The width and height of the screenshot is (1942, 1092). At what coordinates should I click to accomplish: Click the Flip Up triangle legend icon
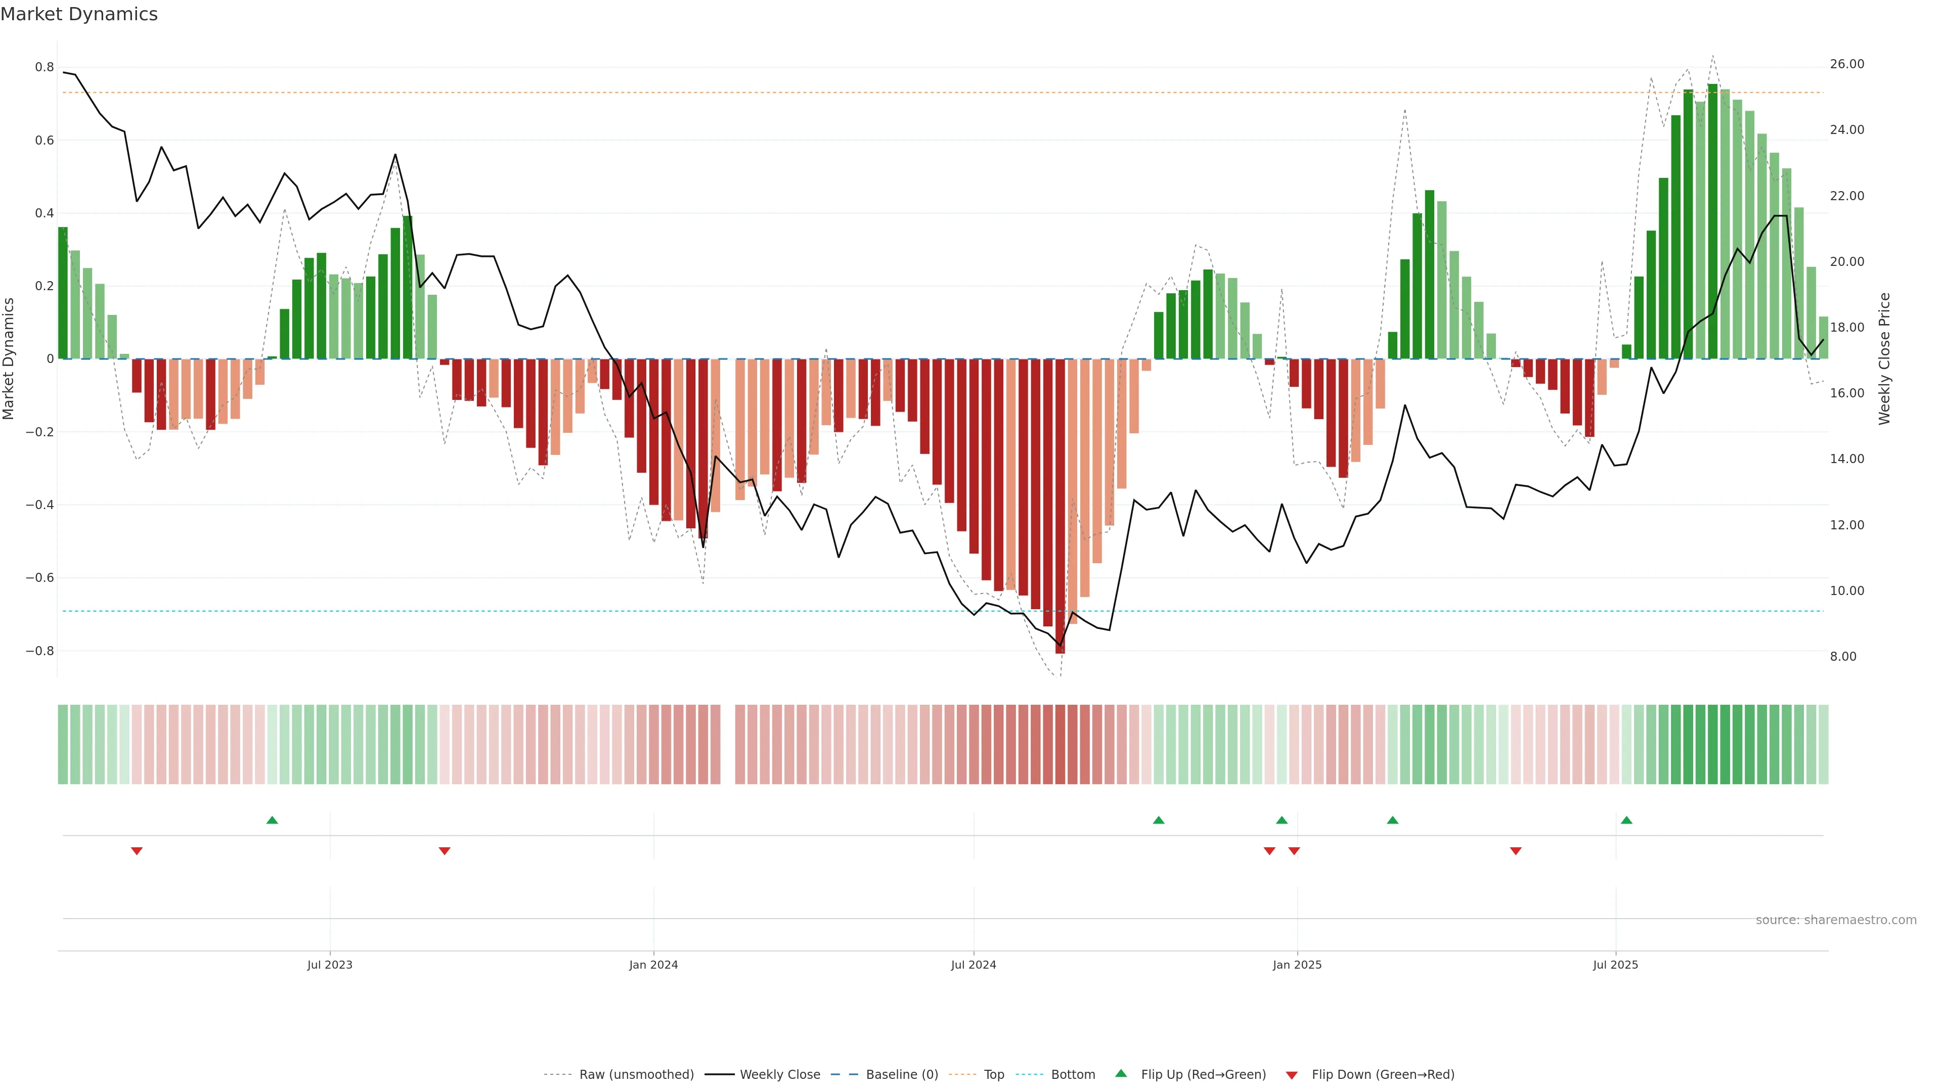[x=1120, y=1073]
